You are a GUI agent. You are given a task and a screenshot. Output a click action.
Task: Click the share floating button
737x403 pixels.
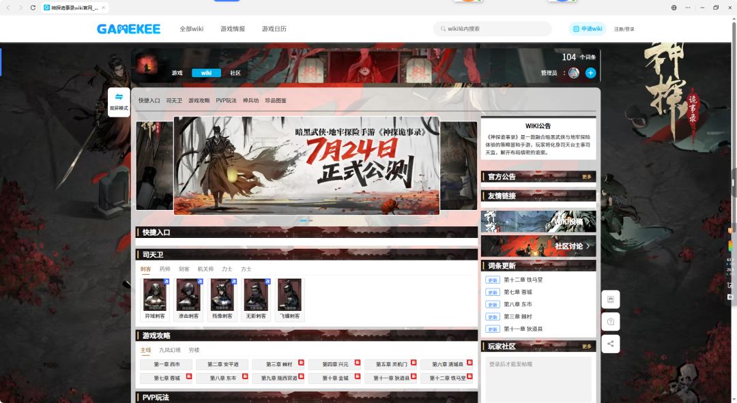tap(611, 344)
